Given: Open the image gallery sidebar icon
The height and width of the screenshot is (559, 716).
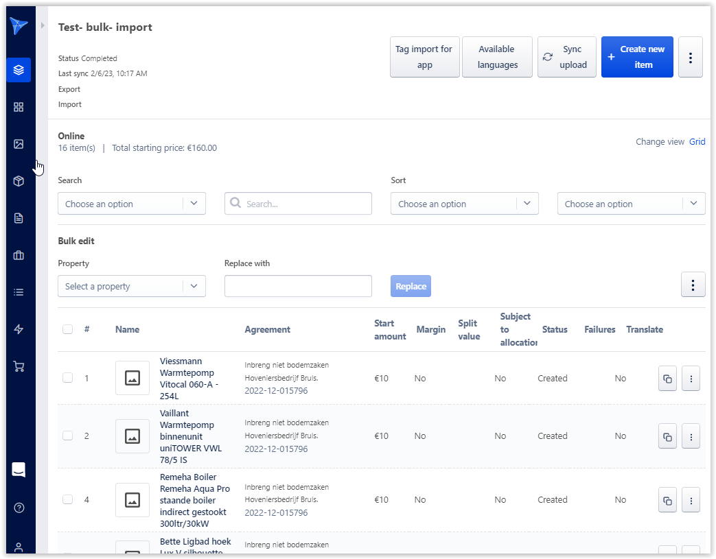Looking at the screenshot, I should pos(19,144).
